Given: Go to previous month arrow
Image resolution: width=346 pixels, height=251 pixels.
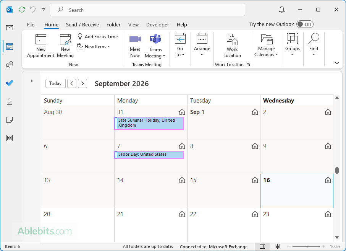Looking at the screenshot, I should click(72, 83).
